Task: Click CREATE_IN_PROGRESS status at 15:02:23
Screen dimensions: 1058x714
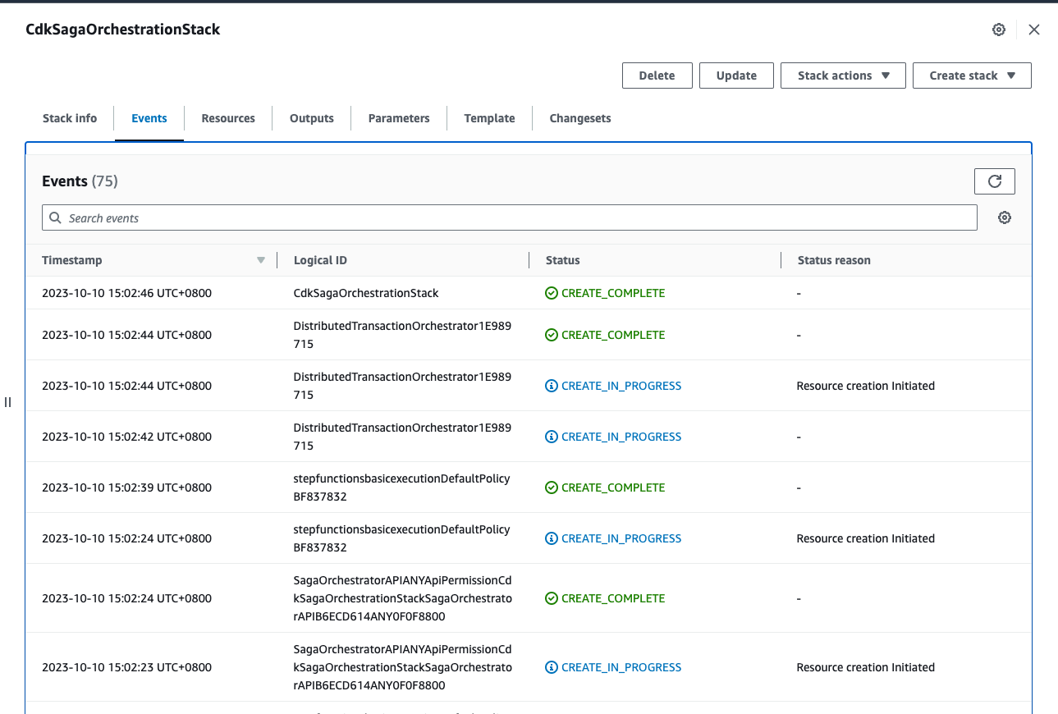Action: (613, 667)
